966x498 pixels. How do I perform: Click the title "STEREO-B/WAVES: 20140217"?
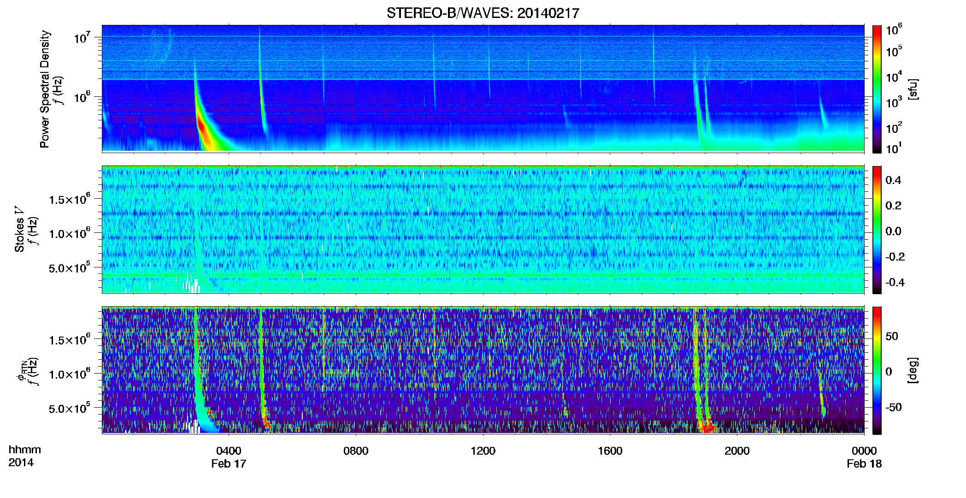483,13
